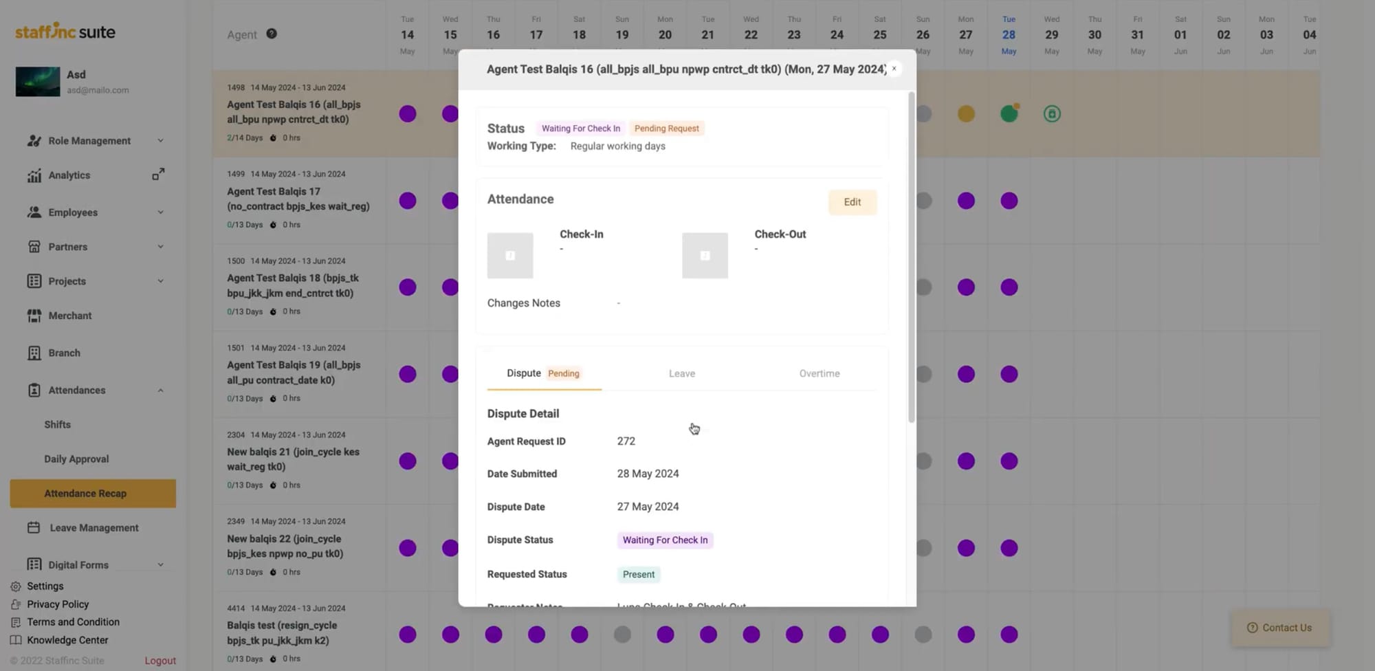Click the Projects list icon
Image resolution: width=1375 pixels, height=671 pixels.
pyautogui.click(x=34, y=280)
